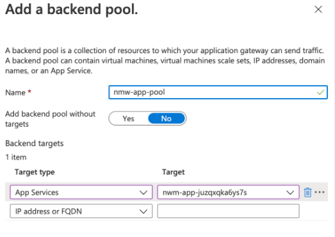Screen dimensions: 335x237
Task: Click the Name label
Action: click(15, 92)
